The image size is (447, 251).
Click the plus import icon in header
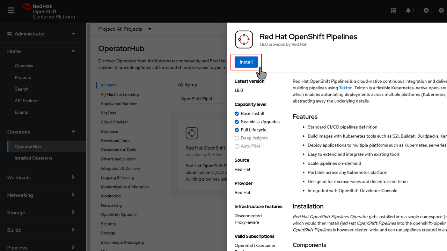point(426,10)
